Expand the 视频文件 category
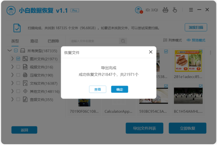This screenshot has width=217, height=145. coord(12,67)
